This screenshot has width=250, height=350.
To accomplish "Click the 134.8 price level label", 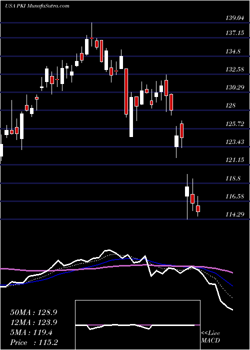I will point(233,51).
